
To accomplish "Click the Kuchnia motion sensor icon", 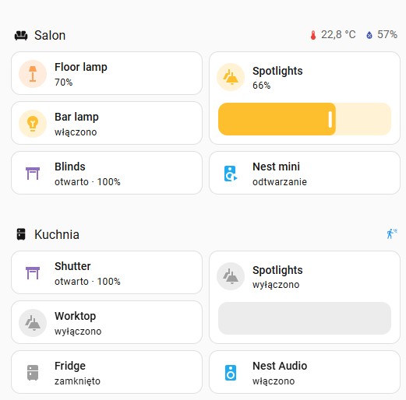I will 392,233.
